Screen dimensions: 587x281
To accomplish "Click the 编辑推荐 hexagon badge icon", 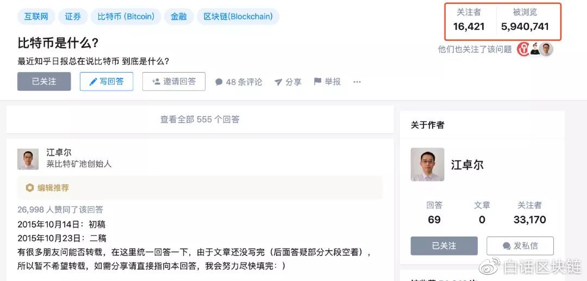I will click(x=30, y=188).
